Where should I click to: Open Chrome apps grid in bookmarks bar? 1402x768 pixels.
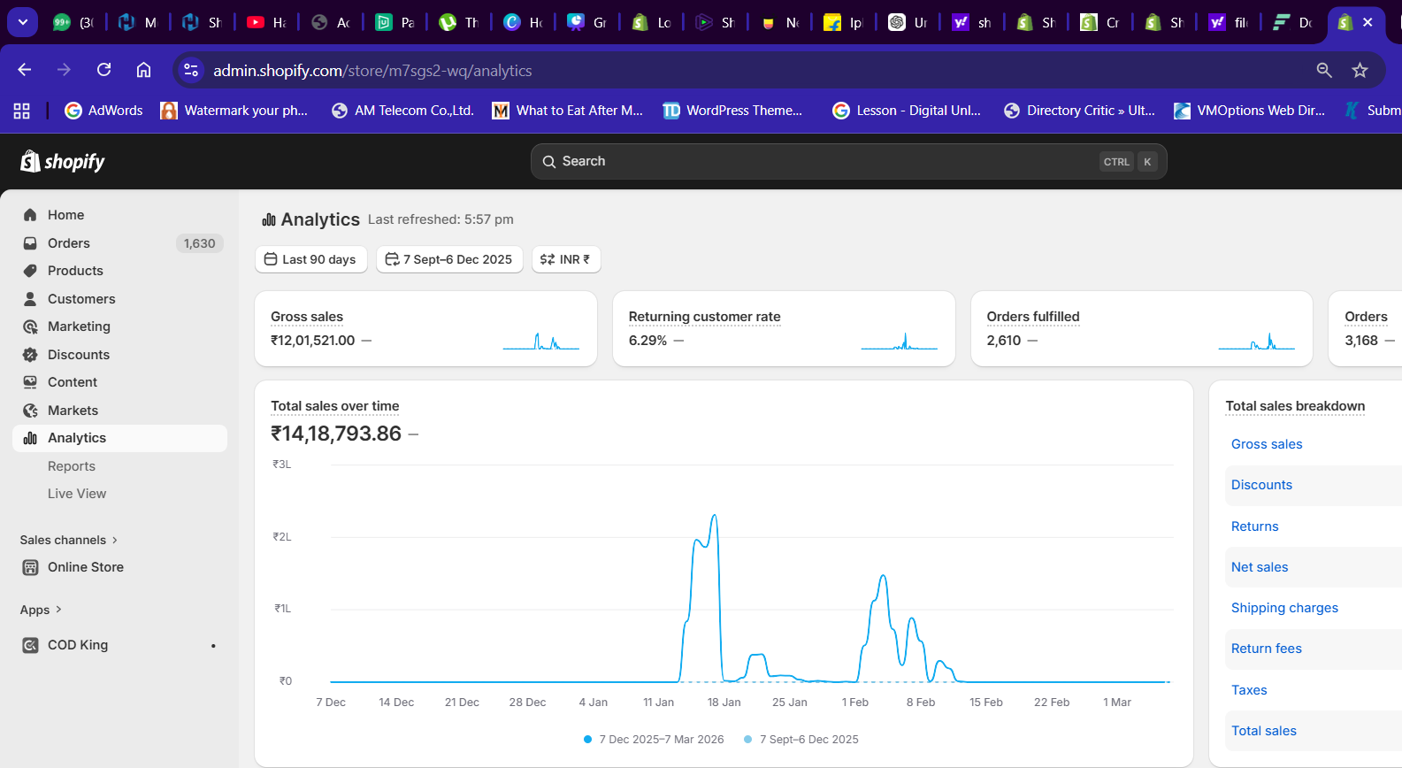[x=22, y=111]
